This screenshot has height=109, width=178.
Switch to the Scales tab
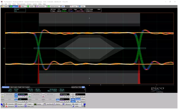27,87
